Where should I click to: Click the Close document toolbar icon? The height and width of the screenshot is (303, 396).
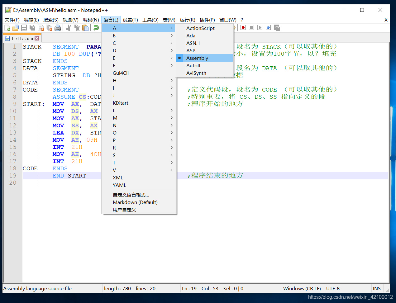pos(41,28)
